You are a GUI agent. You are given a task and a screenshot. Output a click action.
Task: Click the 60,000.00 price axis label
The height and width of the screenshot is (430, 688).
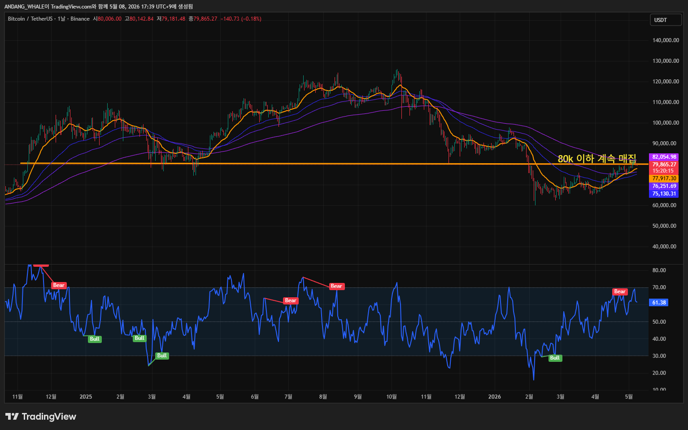coord(664,205)
